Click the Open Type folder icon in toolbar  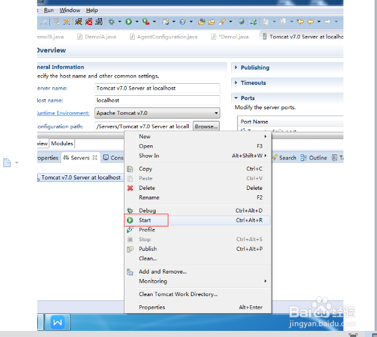(x=202, y=22)
